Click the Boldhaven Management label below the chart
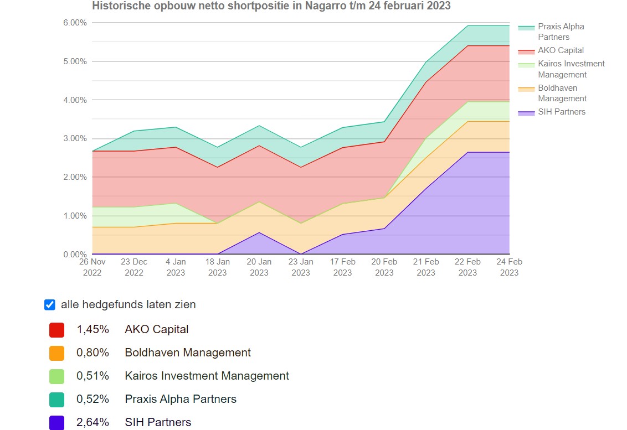This screenshot has width=627, height=430. (188, 353)
